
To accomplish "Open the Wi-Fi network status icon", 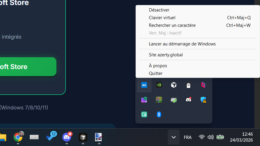I will [x=201, y=137].
